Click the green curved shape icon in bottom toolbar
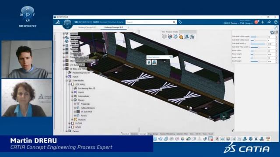This screenshot has width=280, height=157. tap(188, 139)
